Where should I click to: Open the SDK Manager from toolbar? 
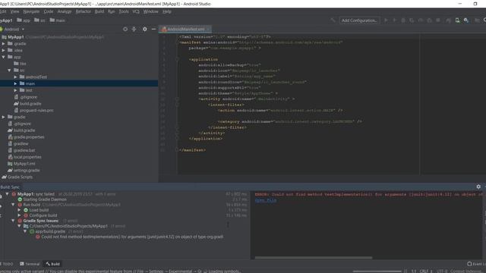tap(465, 20)
